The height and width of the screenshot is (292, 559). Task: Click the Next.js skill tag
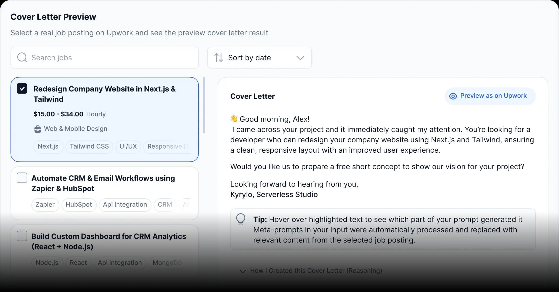point(48,147)
